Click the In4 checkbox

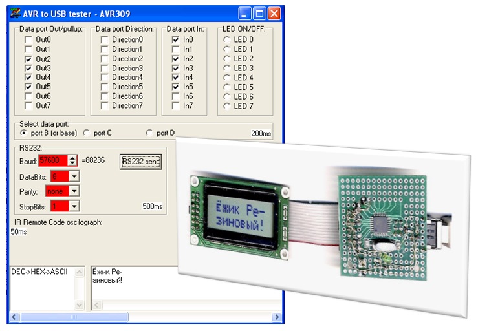pyautogui.click(x=175, y=78)
